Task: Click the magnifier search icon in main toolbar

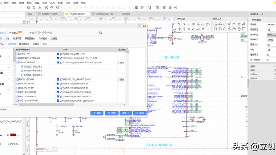Action: pos(28,8)
